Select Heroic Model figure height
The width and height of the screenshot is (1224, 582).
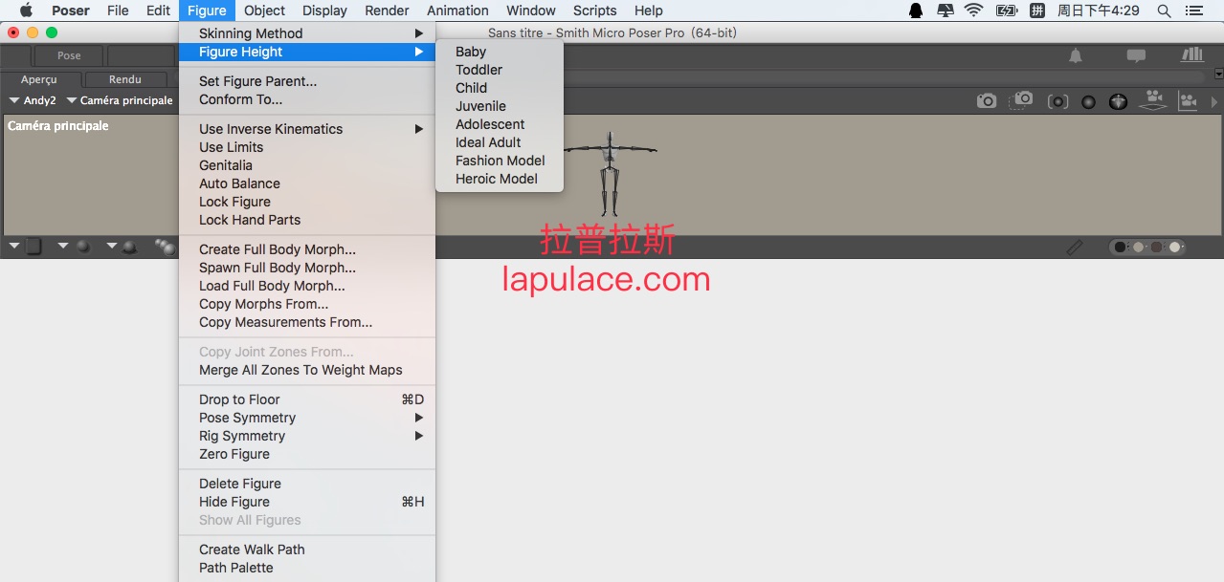(500, 179)
